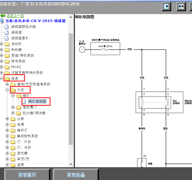Click the HVAC folder icon
The width and height of the screenshot is (192, 180).
coord(7,67)
